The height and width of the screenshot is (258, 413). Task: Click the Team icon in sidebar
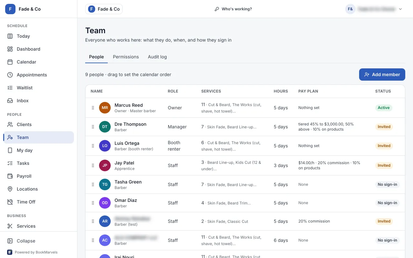pos(10,137)
